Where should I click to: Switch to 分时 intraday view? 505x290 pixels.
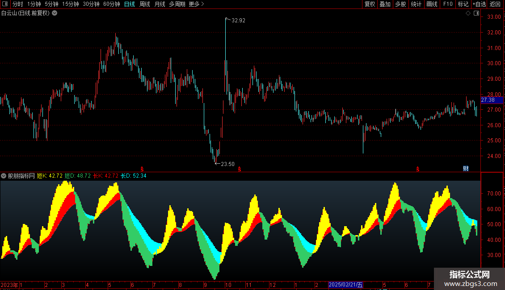point(18,4)
